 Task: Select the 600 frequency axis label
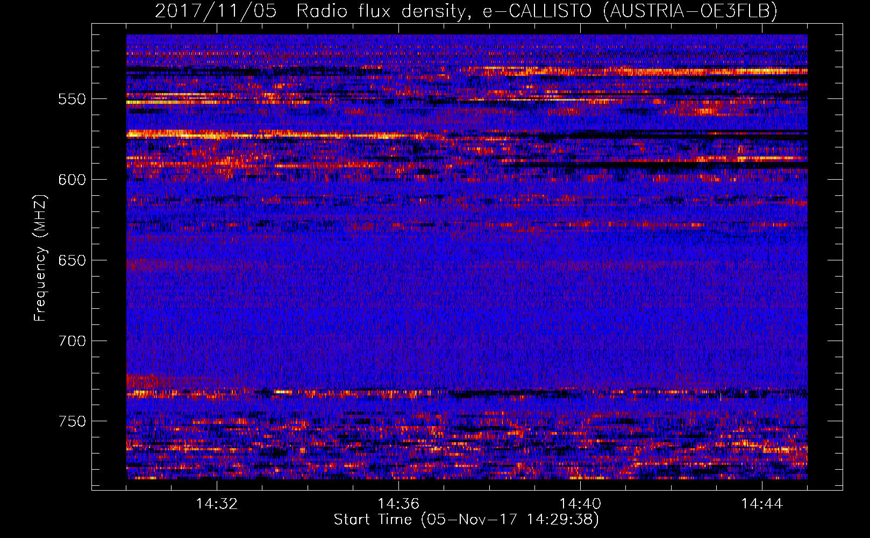72,180
